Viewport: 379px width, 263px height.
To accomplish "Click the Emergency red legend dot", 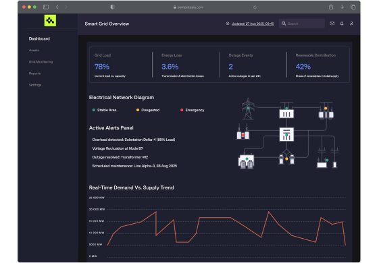I will coord(182,110).
